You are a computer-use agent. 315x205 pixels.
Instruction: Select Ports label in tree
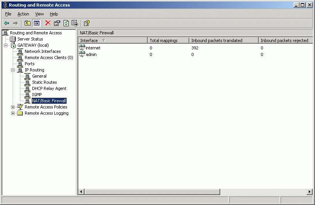pos(30,64)
